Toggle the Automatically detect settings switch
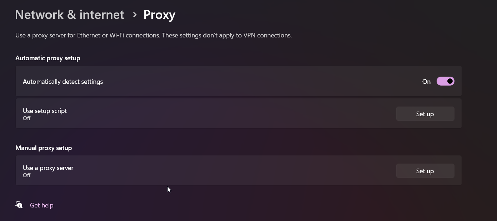Viewport: 497px width, 221px height. [445, 81]
